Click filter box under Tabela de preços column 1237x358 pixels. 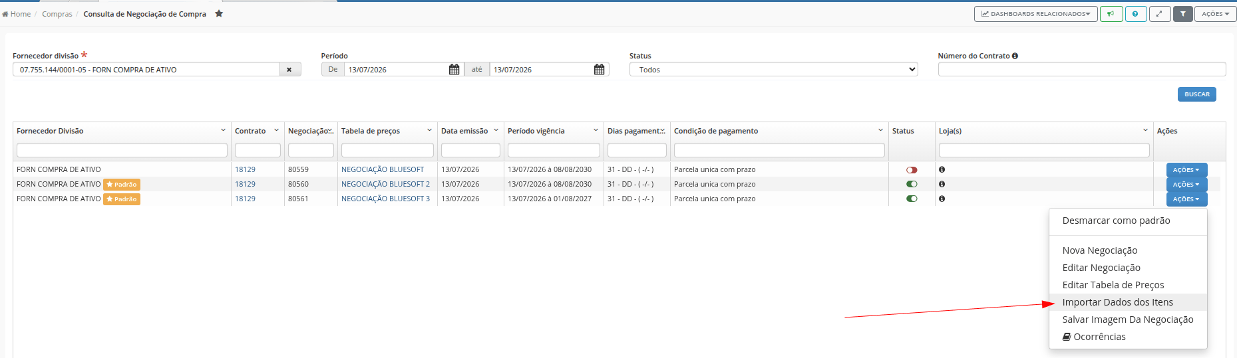[387, 150]
